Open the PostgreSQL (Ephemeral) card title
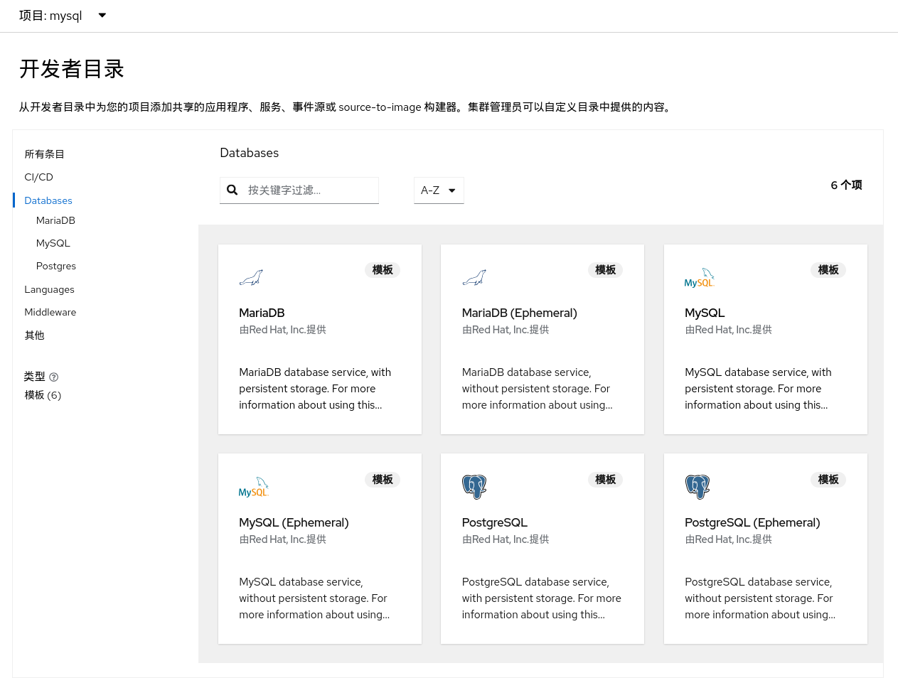 click(x=752, y=522)
